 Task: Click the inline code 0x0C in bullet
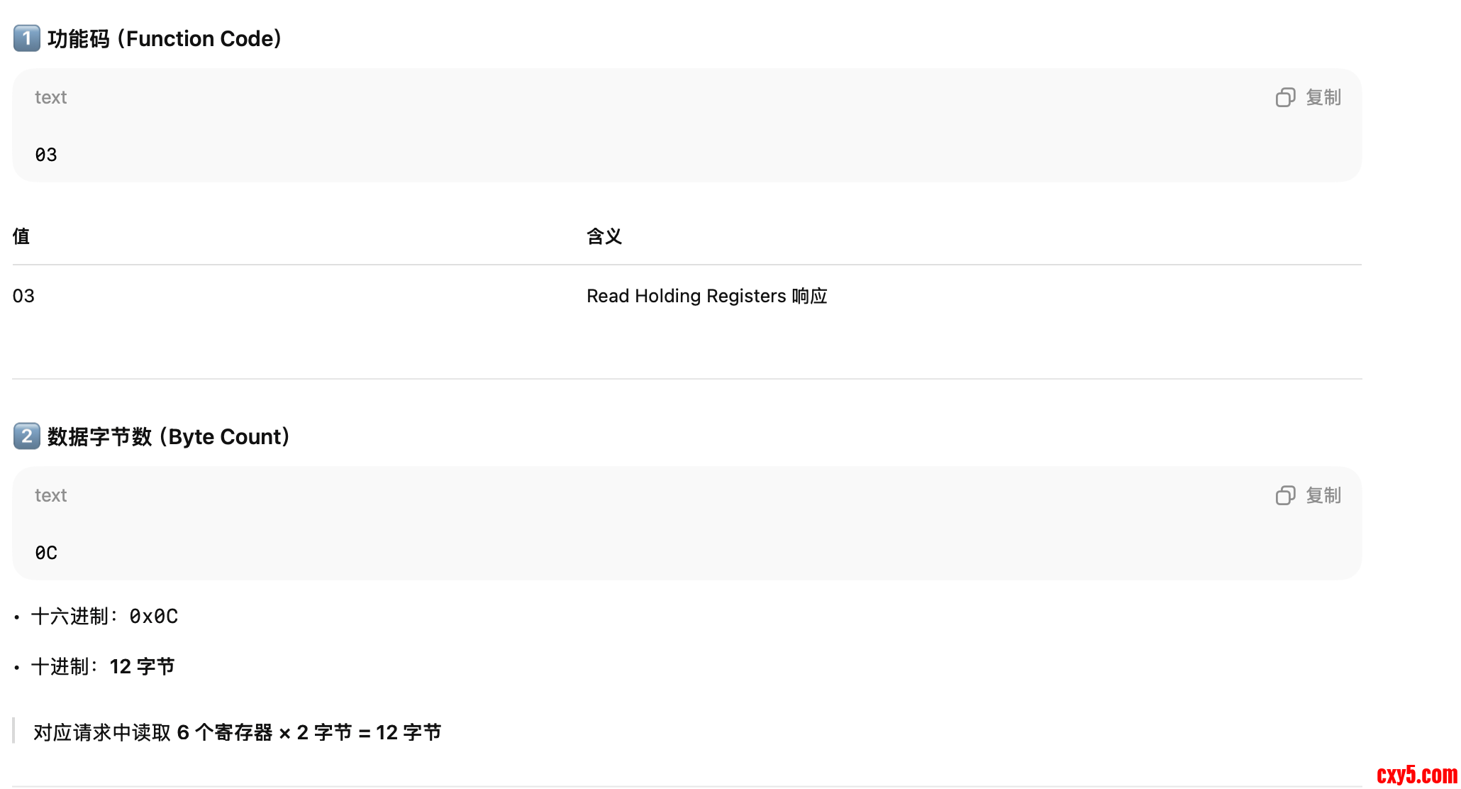153,617
